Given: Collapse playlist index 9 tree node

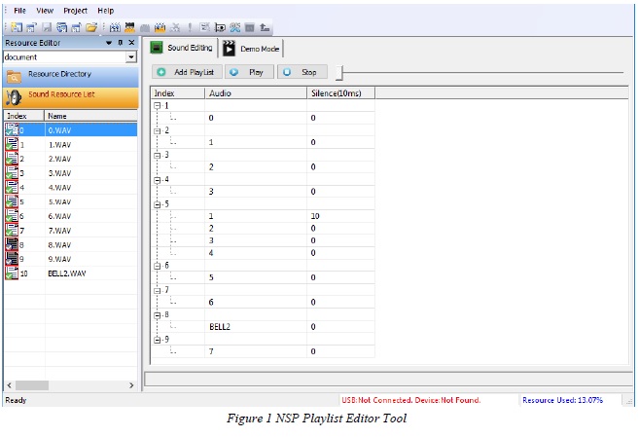Looking at the screenshot, I should [x=157, y=339].
